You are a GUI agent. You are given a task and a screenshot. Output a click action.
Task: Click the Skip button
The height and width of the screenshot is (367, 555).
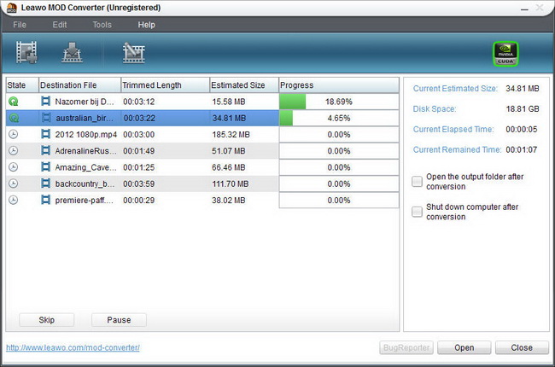pyautogui.click(x=46, y=320)
